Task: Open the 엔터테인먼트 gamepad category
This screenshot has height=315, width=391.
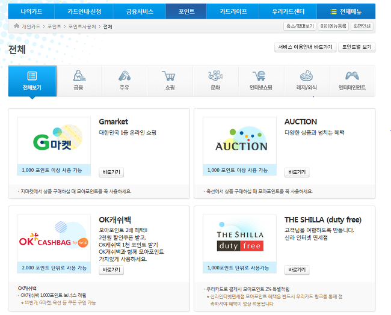Action: pyautogui.click(x=352, y=81)
